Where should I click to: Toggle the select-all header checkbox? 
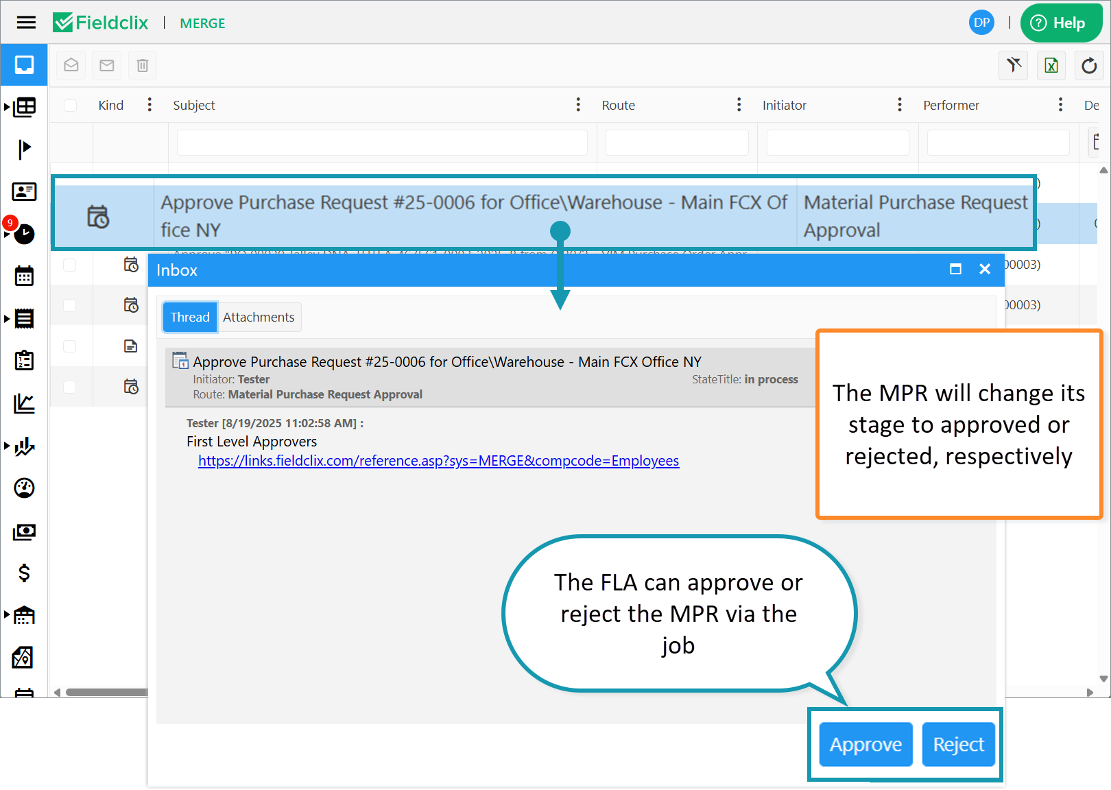70,105
